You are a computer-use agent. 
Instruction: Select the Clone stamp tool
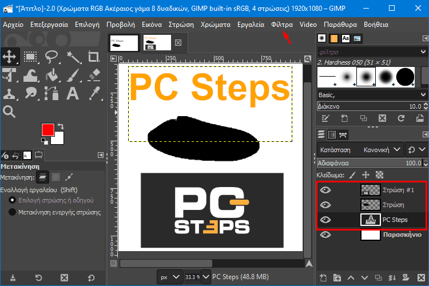coord(9,93)
